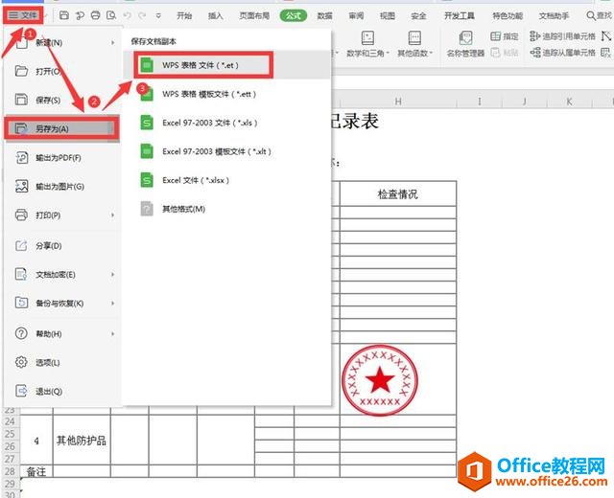The image size is (614, 498).
Task: Open the 审阅 ribbon tab
Action: 356,15
